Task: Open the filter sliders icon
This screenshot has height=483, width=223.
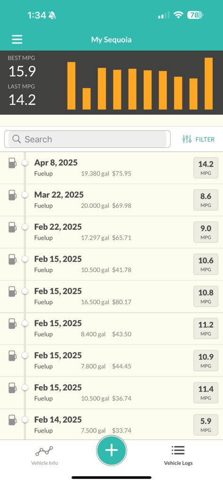Action: (x=187, y=139)
